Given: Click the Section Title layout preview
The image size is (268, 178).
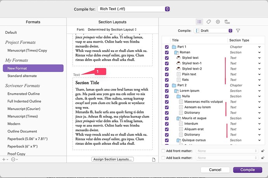Looking at the screenshot, I should pos(113,114).
